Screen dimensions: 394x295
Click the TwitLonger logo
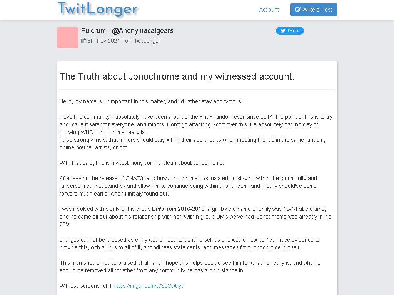97,9
